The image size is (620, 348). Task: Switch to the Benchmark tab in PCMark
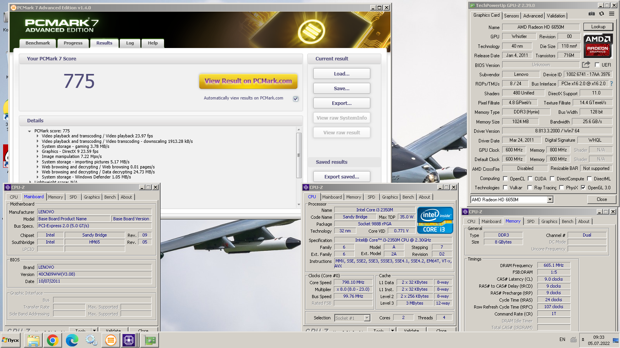(38, 43)
